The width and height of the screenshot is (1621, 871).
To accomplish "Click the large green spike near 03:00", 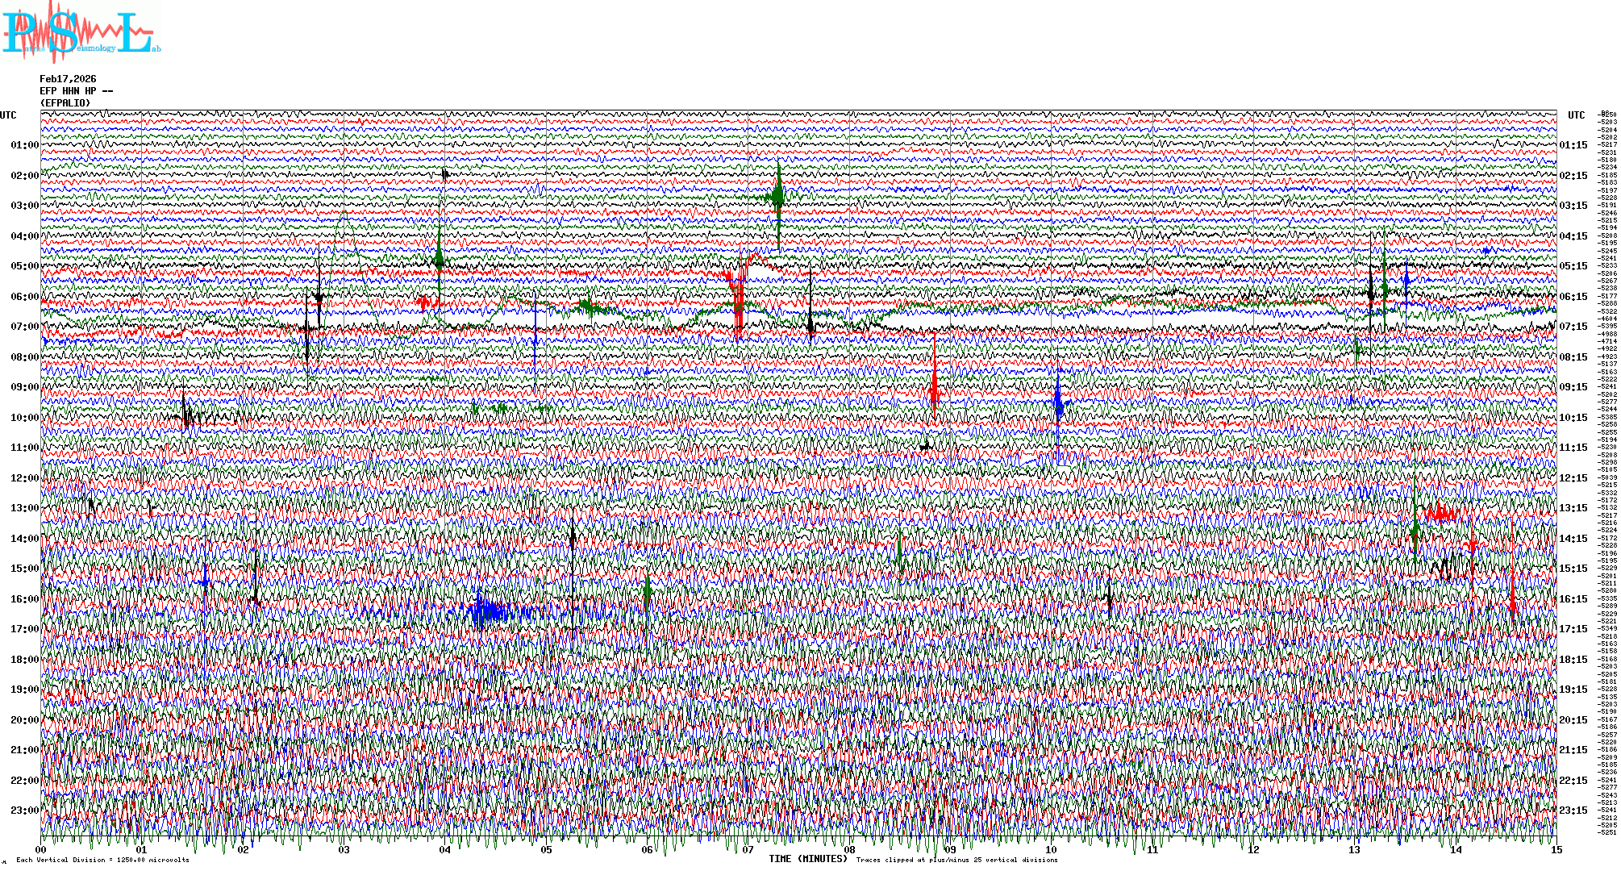I will pyautogui.click(x=778, y=196).
